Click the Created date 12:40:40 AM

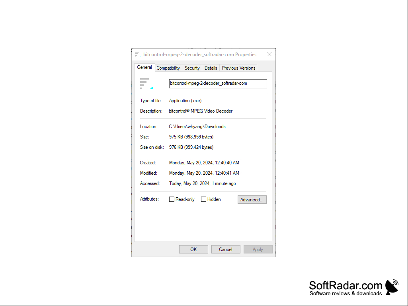204,163
